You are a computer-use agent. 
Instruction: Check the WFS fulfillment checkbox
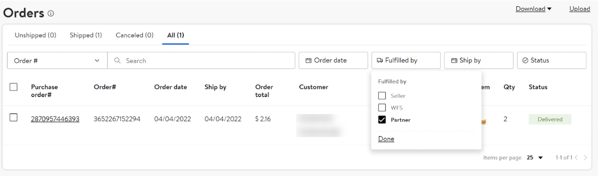[382, 108]
